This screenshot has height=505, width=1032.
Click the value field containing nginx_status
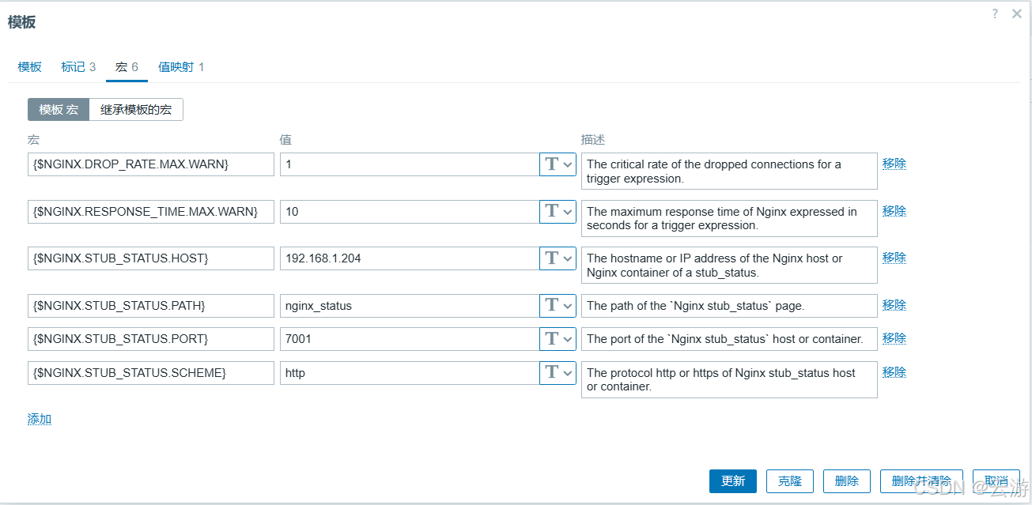[410, 306]
